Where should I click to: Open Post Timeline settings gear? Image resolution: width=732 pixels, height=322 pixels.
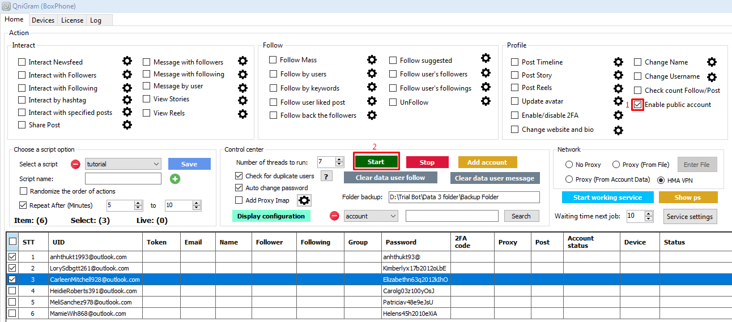point(619,62)
